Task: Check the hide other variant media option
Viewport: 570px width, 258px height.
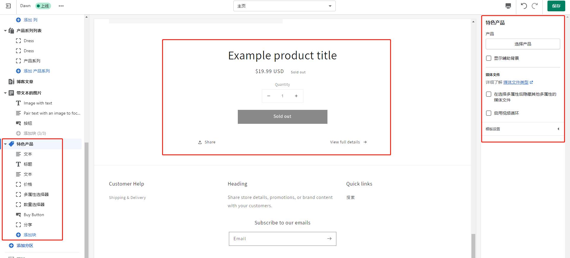Action: 489,94
